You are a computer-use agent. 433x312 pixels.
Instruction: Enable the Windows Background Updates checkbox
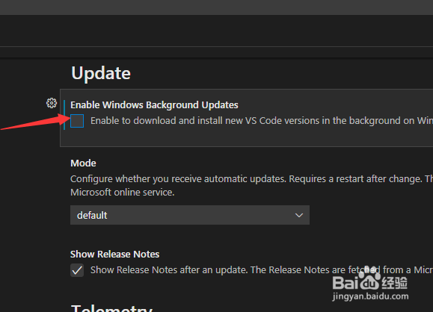pos(77,121)
